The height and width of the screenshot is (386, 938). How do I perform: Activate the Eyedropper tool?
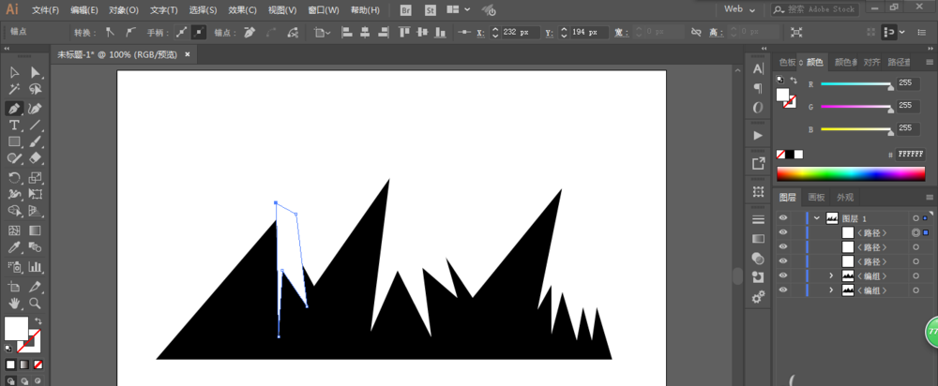click(15, 247)
